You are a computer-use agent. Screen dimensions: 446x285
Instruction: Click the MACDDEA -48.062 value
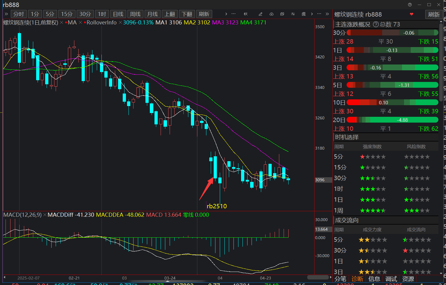point(120,215)
